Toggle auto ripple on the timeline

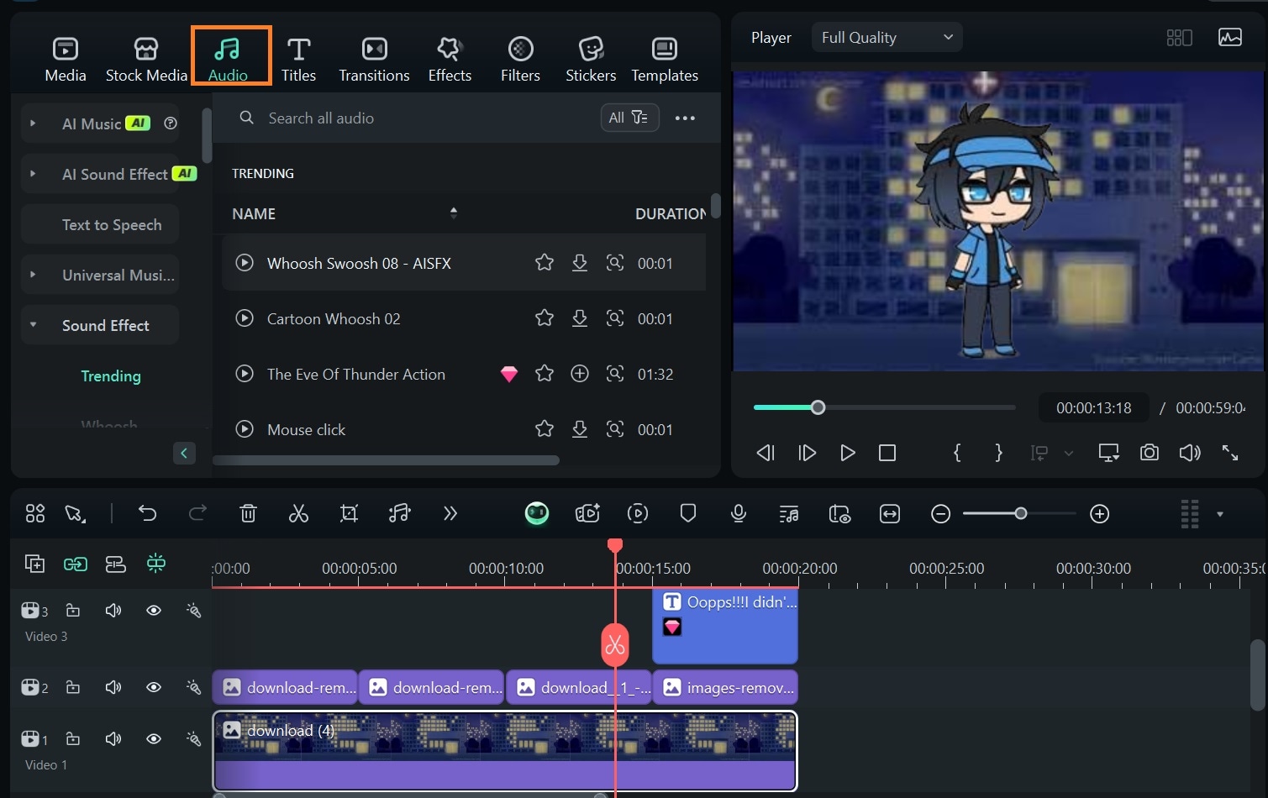point(115,564)
